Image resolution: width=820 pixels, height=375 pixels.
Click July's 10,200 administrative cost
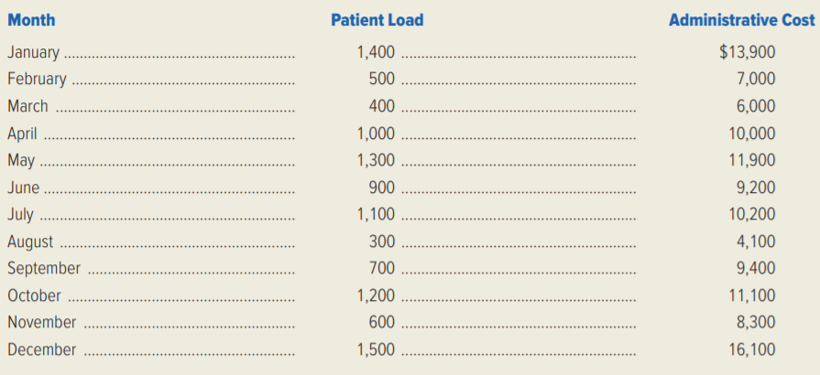(x=752, y=215)
